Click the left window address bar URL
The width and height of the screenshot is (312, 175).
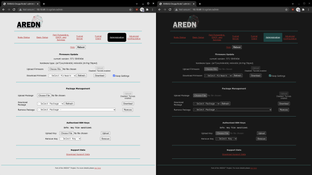[50, 10]
